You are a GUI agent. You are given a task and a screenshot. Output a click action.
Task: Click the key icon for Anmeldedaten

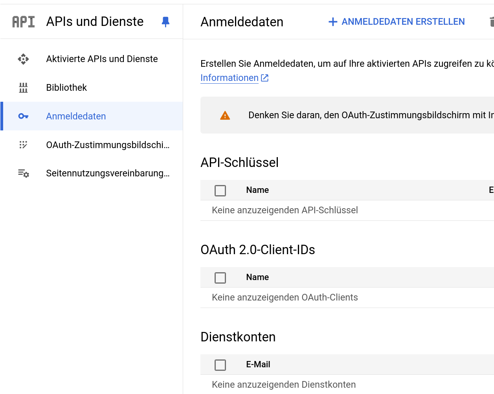click(23, 116)
